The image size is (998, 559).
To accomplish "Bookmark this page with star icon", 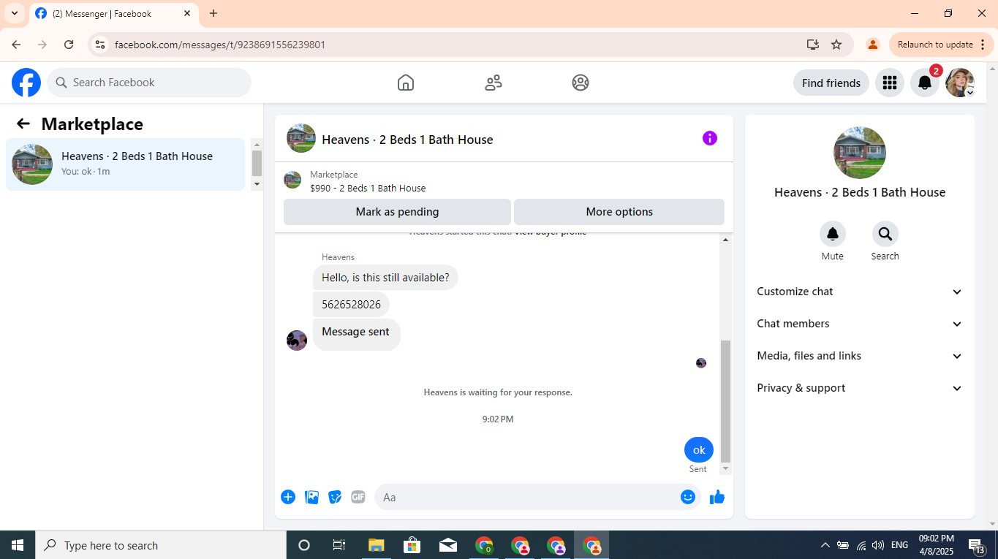I will pyautogui.click(x=836, y=45).
